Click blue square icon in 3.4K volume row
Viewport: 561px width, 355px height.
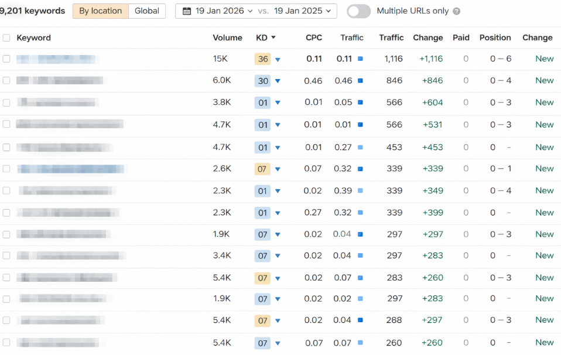point(360,255)
